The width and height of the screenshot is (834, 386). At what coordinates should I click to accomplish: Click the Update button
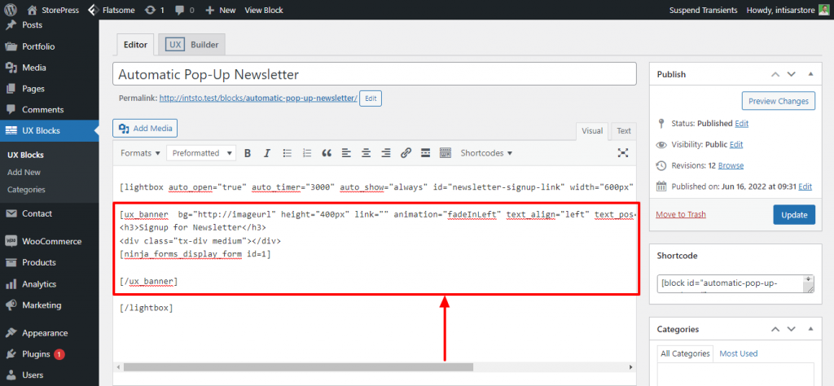(x=794, y=215)
